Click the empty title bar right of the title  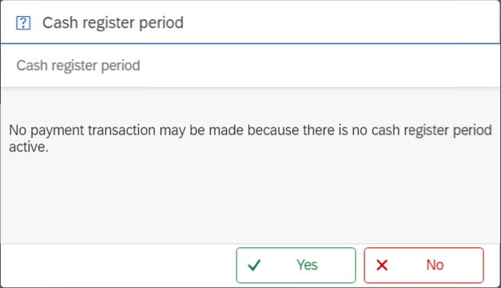(342, 22)
